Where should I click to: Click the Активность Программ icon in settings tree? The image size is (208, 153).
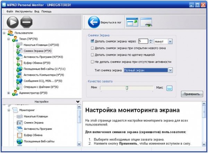[20, 129]
